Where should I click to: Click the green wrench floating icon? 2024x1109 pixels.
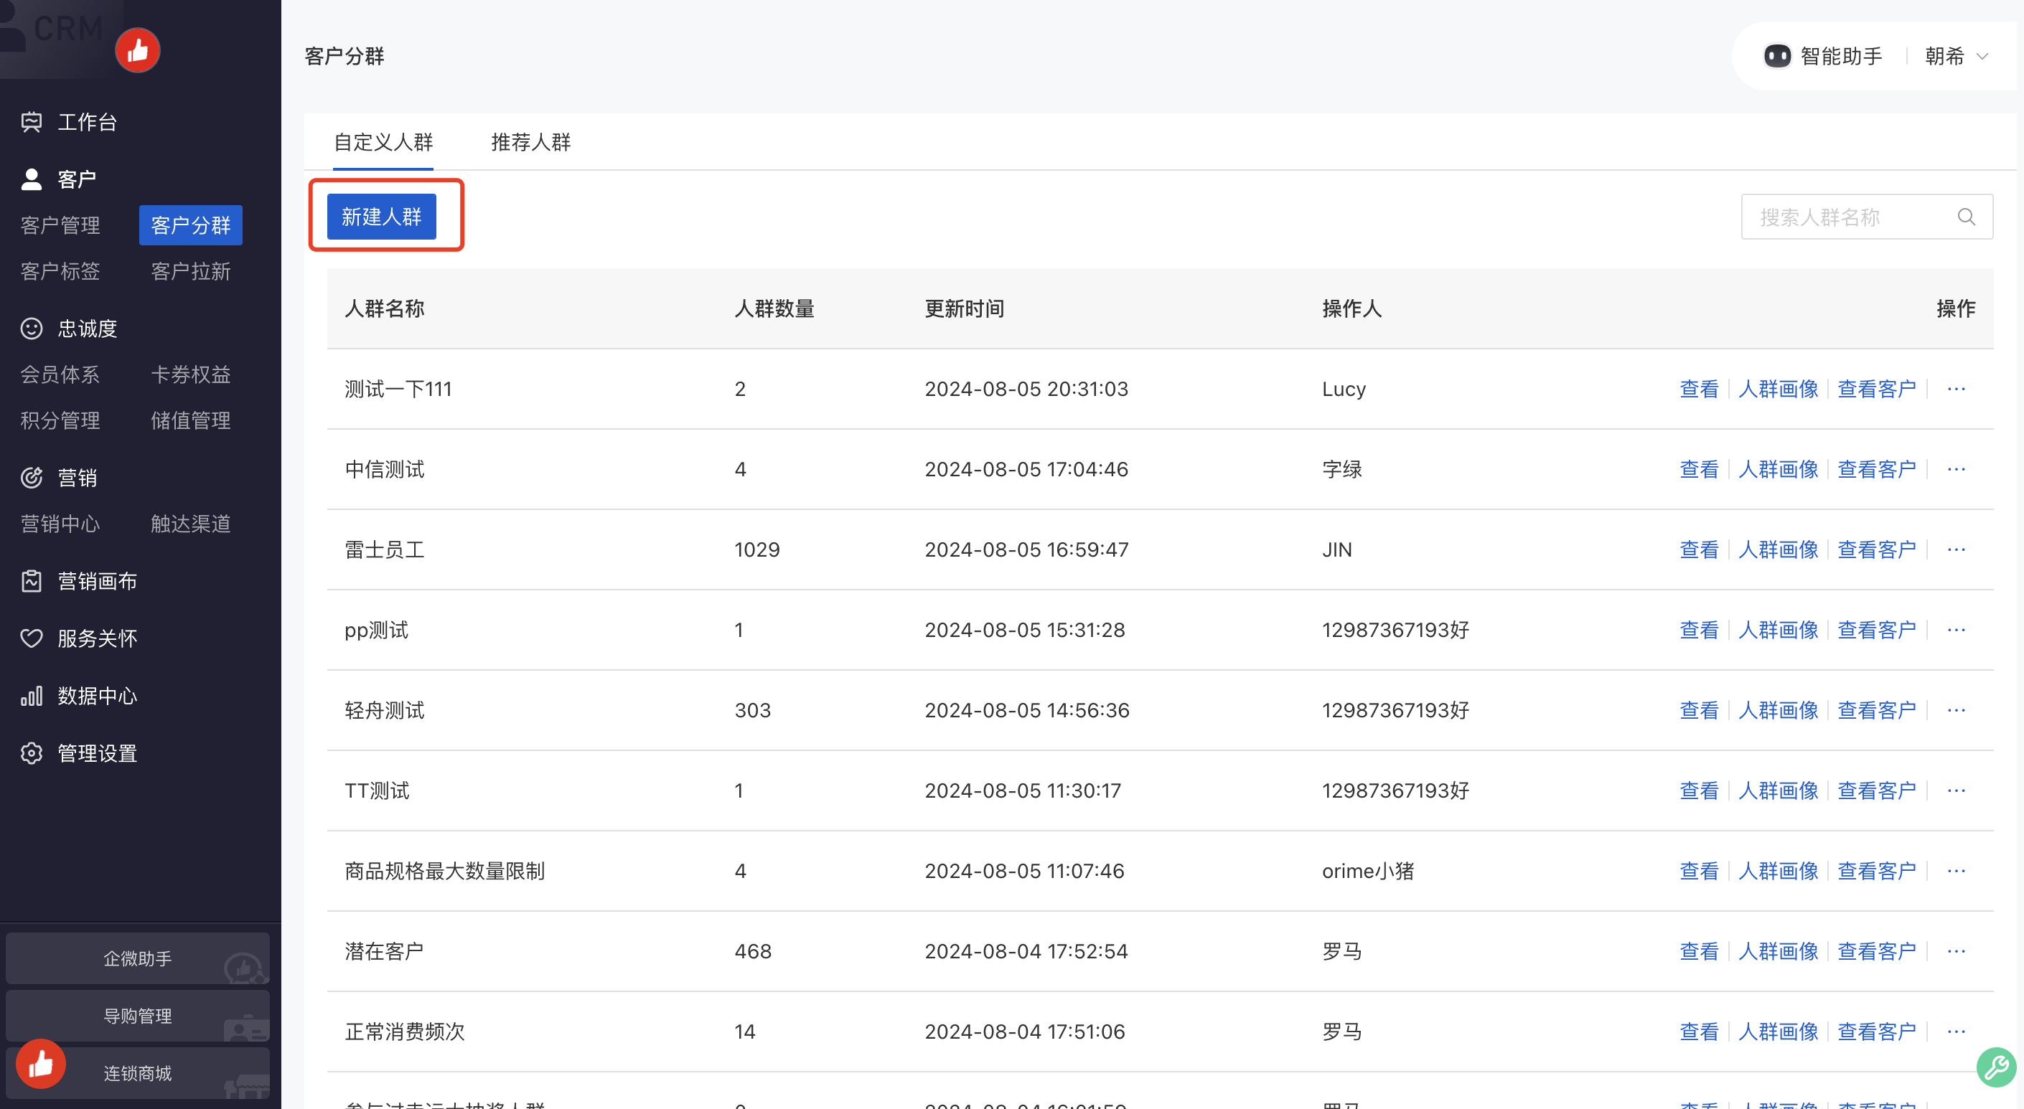coord(1996,1067)
